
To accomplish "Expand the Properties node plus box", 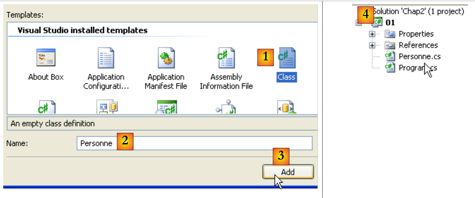I will [x=372, y=34].
